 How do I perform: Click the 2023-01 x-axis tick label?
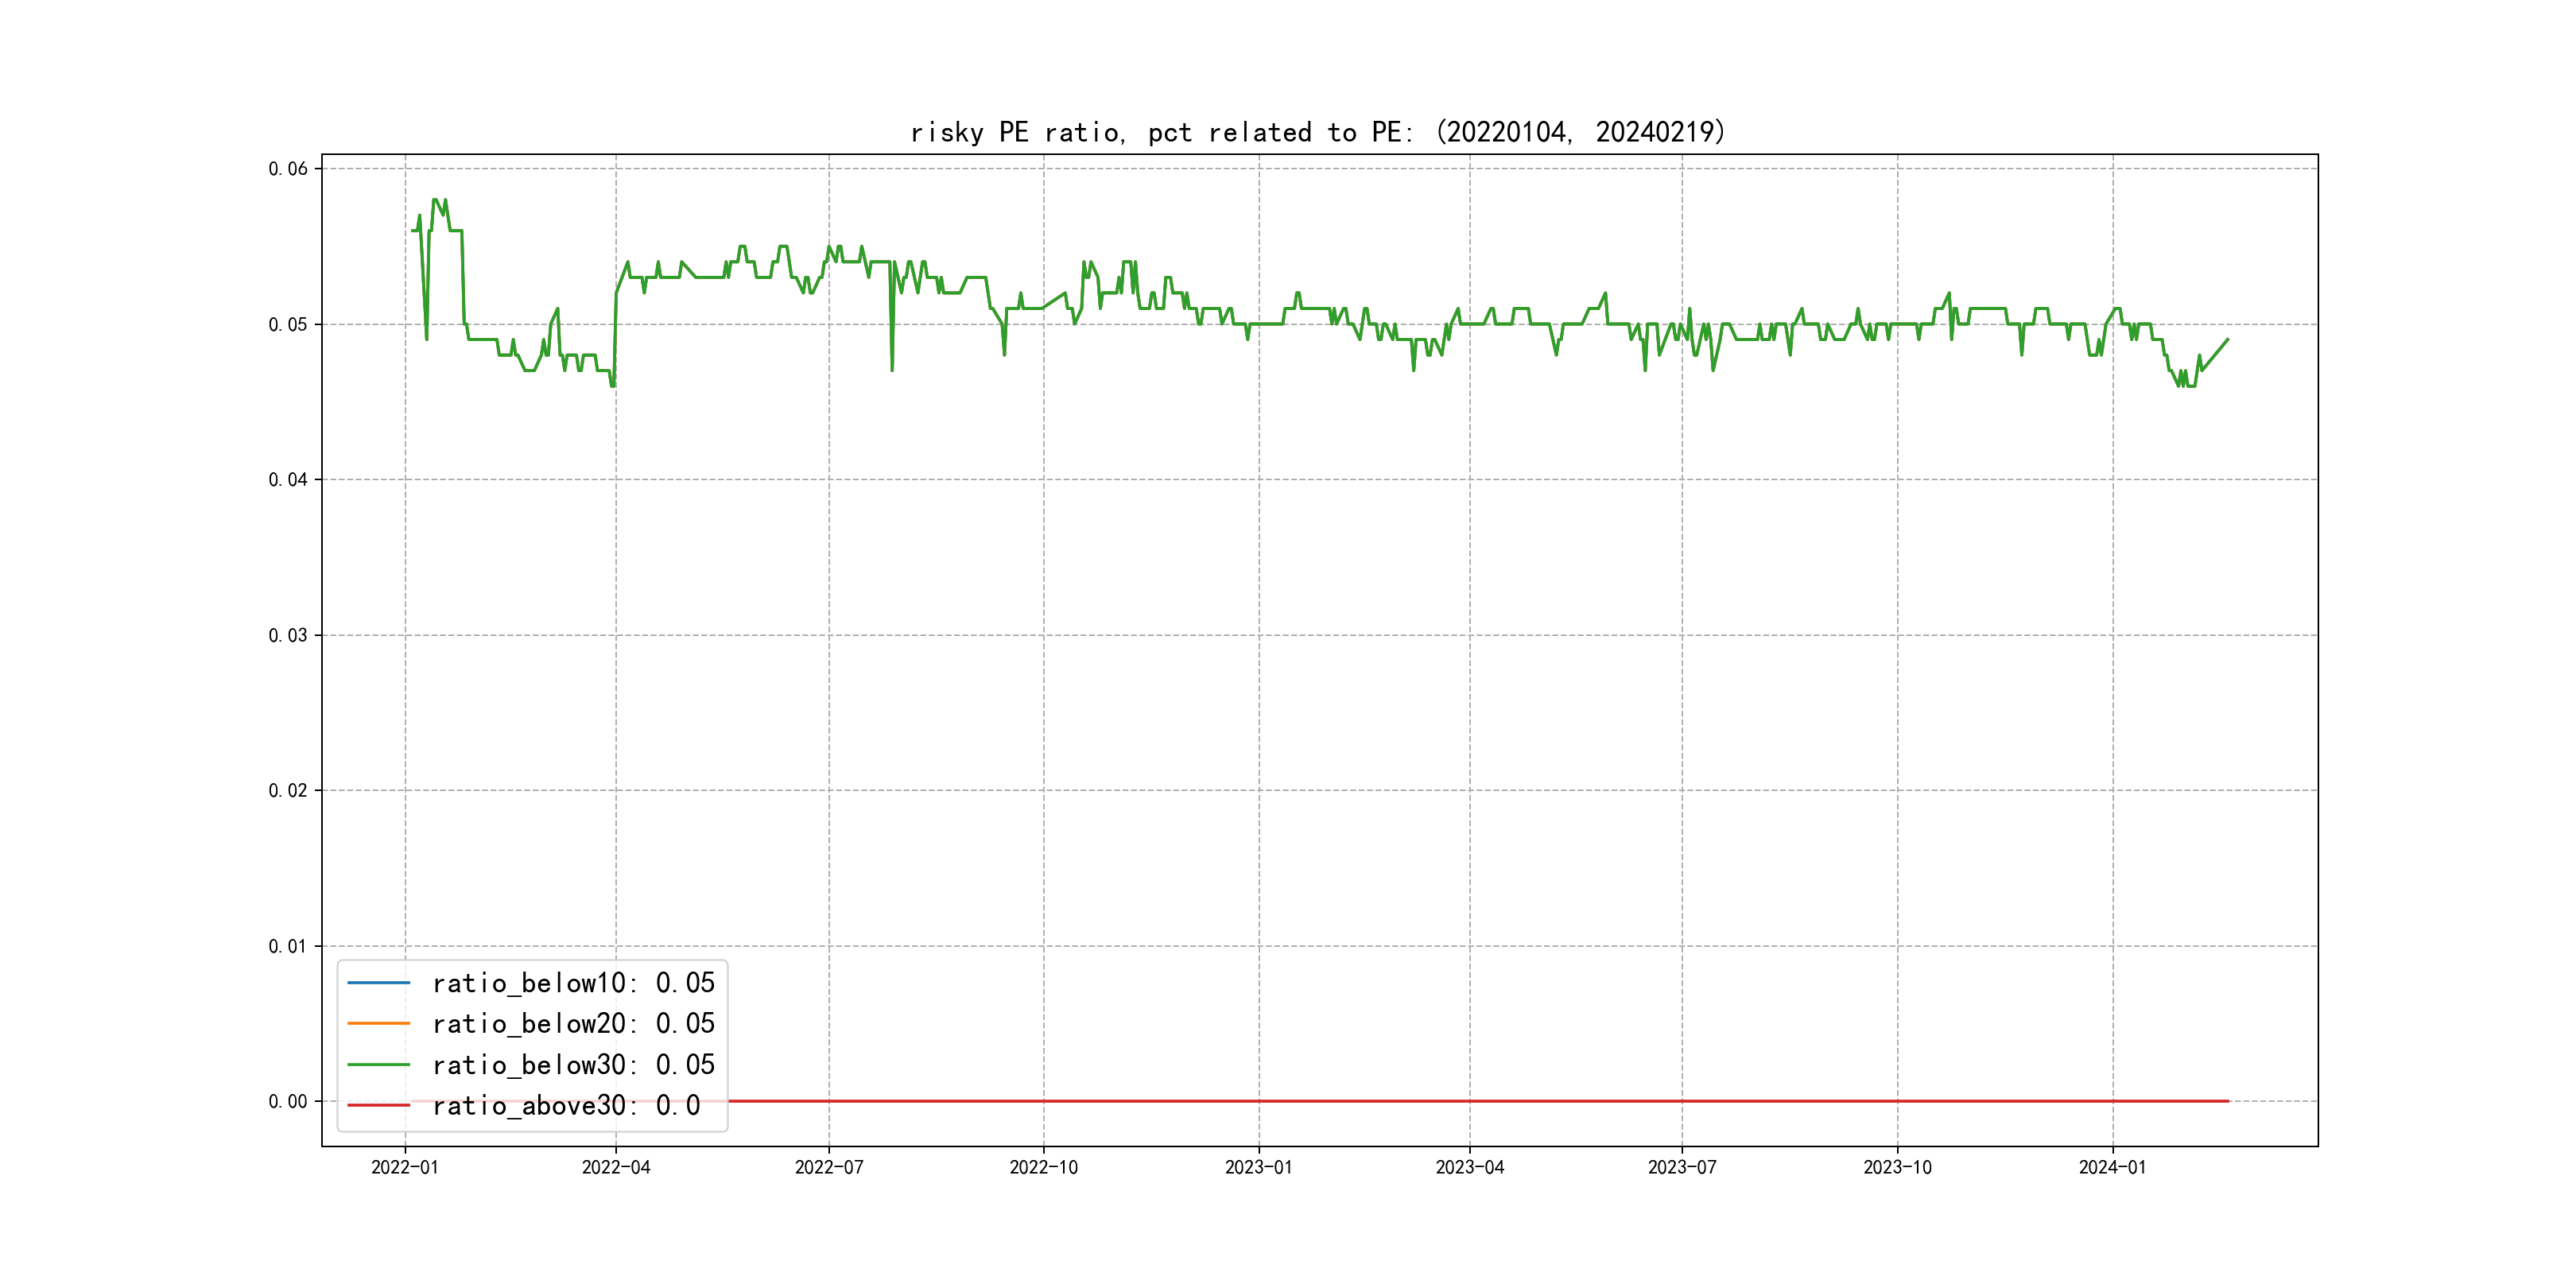(x=1258, y=1167)
